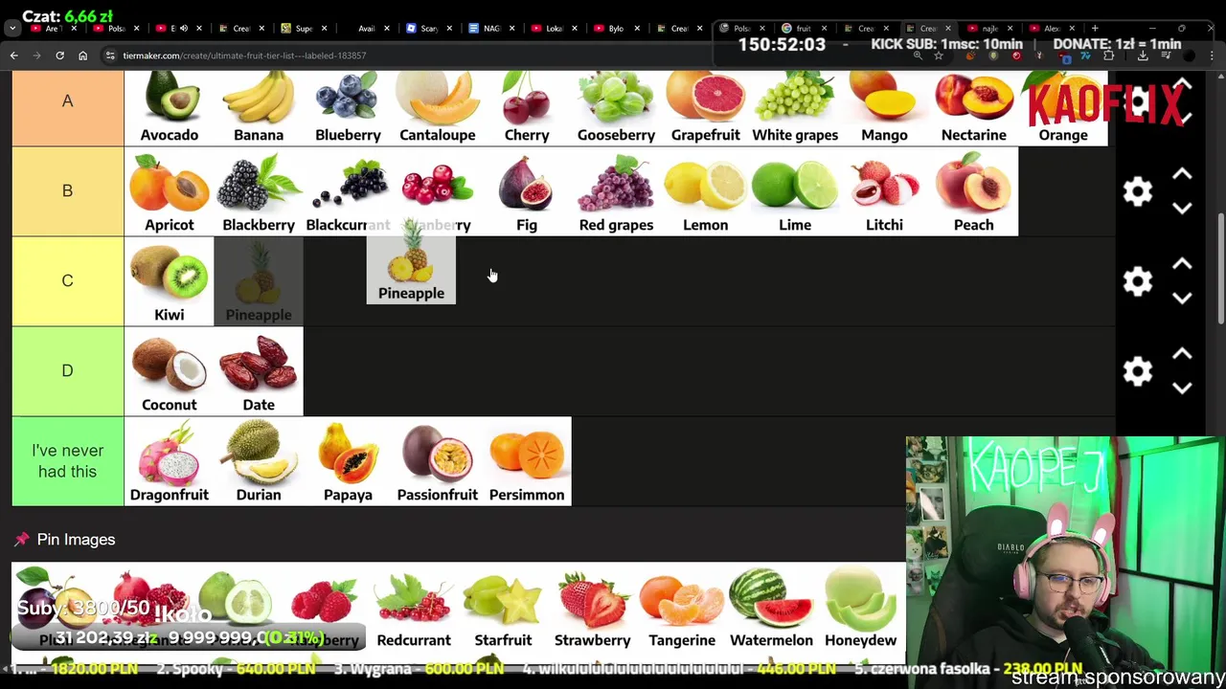1226x689 pixels.
Task: Switch to the "NAG" browser tab
Action: click(x=491, y=29)
